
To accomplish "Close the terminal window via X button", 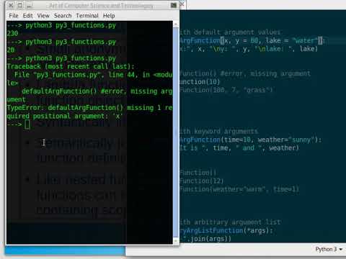I will click(11, 5).
